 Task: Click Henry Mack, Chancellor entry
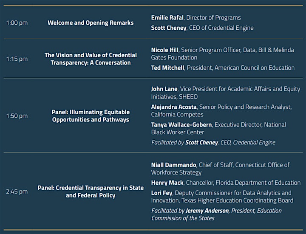(x=226, y=183)
